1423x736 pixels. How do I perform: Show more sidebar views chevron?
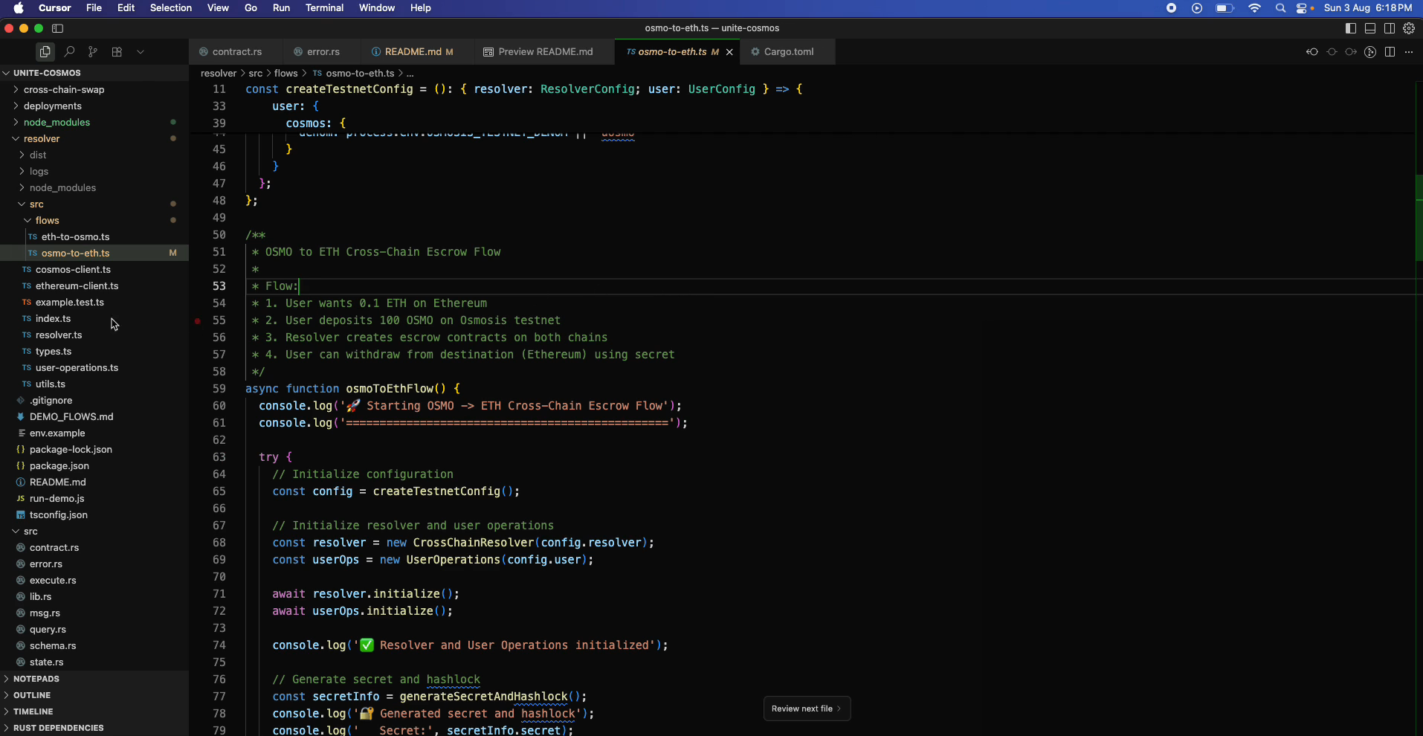coord(141,52)
